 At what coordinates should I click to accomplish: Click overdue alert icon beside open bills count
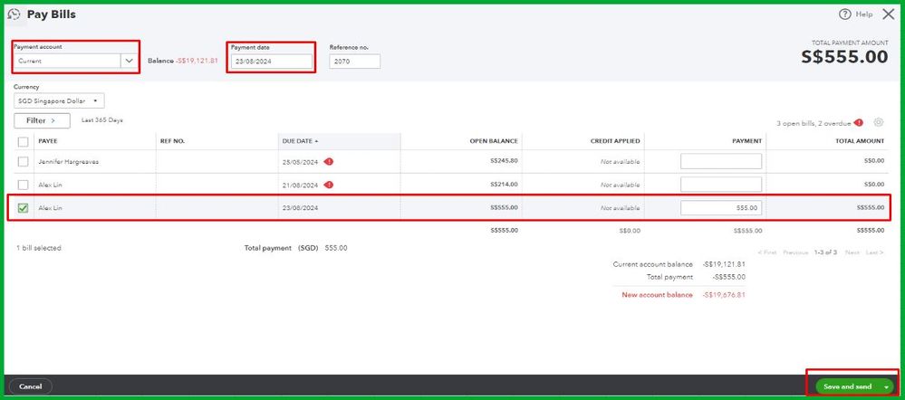coord(859,123)
